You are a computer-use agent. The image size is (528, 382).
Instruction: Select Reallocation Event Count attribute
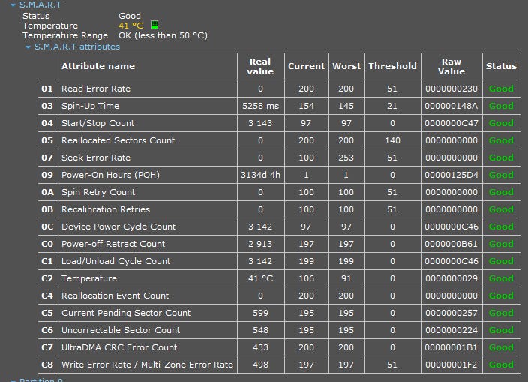[115, 296]
